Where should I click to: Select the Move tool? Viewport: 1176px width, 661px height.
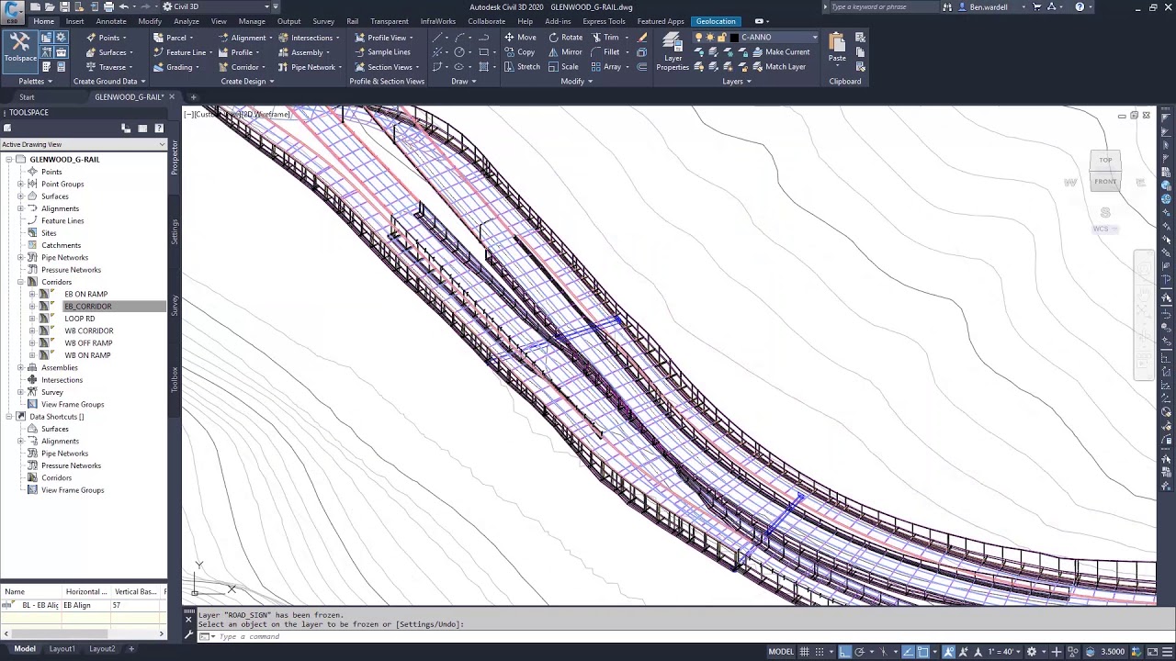coord(520,38)
